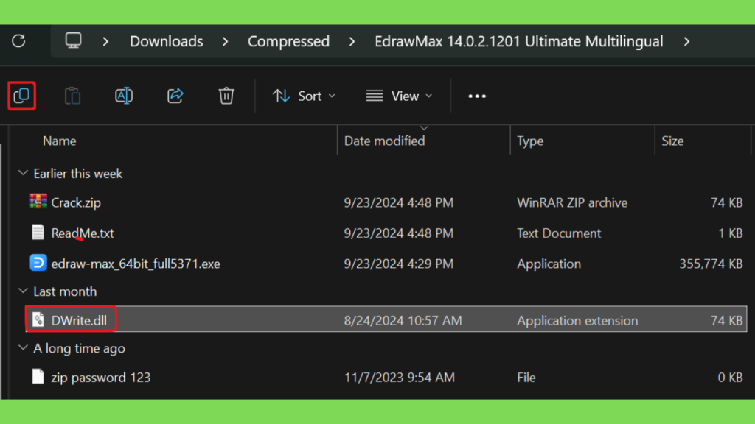Select the ReadMe.txt file name
The width and height of the screenshot is (755, 424).
coord(83,233)
